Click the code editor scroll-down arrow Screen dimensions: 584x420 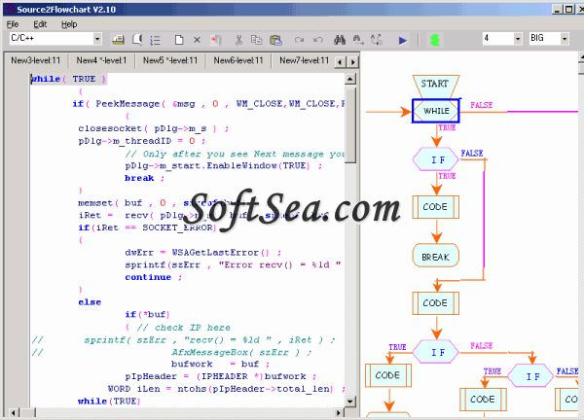[350, 401]
